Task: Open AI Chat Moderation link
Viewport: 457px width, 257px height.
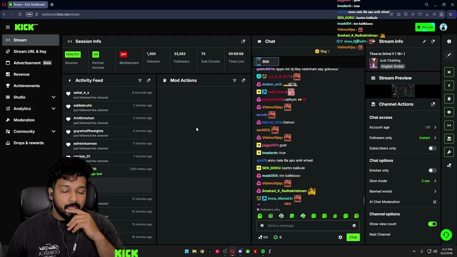Action: coord(403,202)
